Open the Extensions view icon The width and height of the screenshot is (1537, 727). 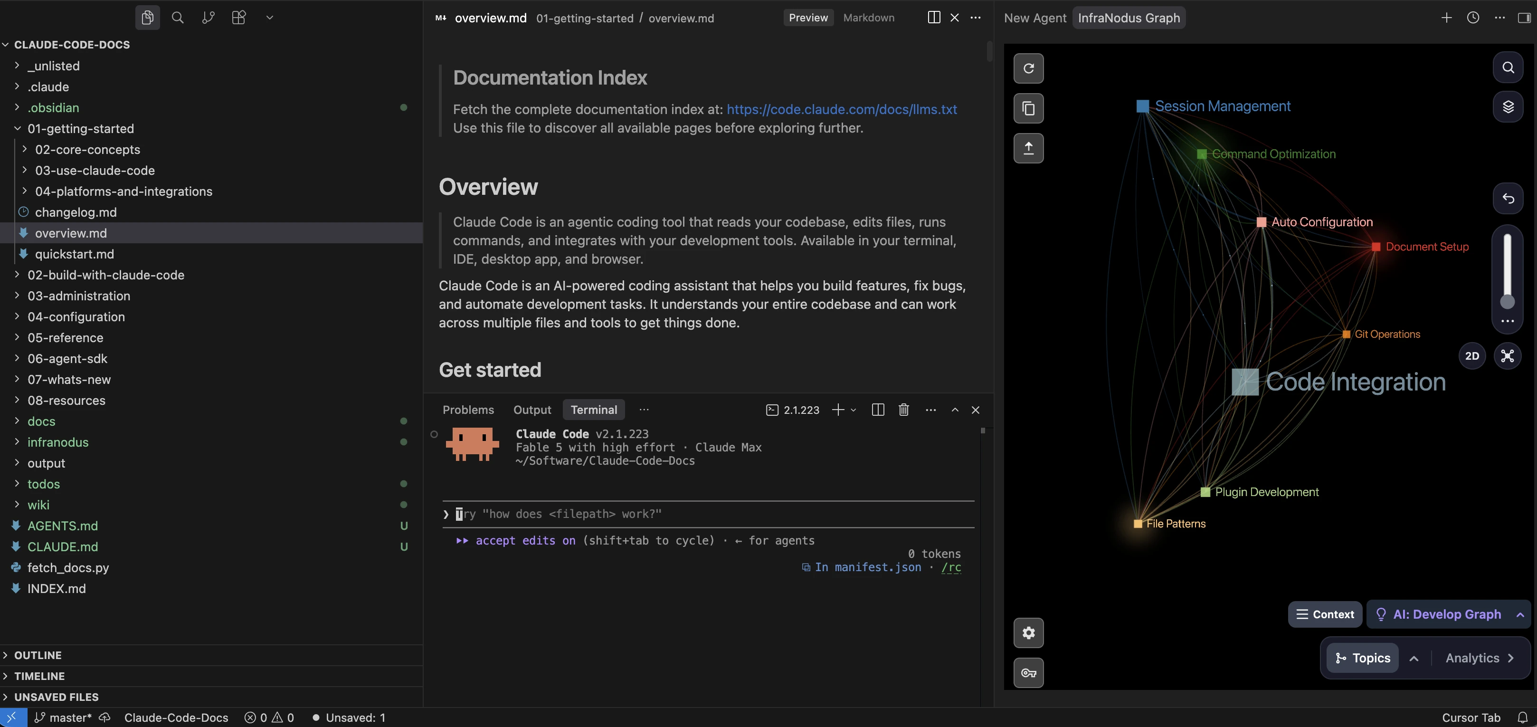pos(238,17)
